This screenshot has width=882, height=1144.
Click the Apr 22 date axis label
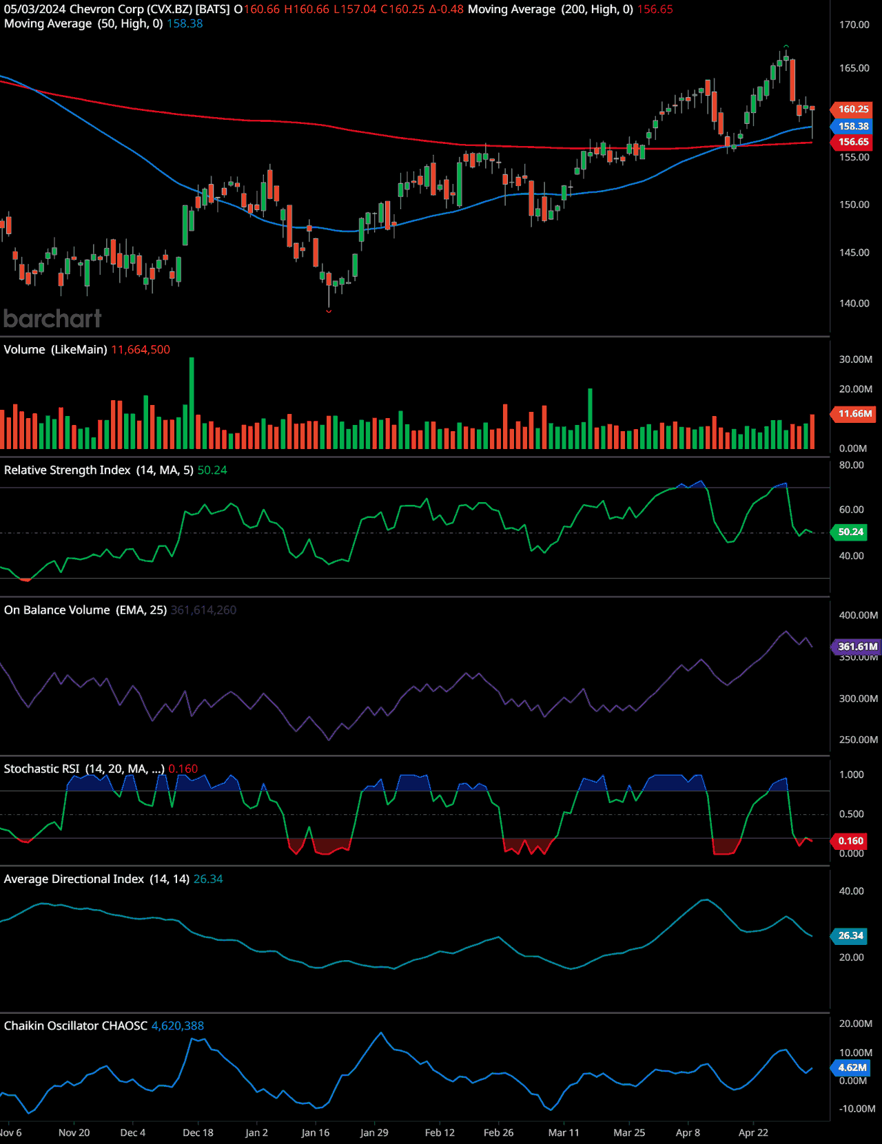[753, 1132]
